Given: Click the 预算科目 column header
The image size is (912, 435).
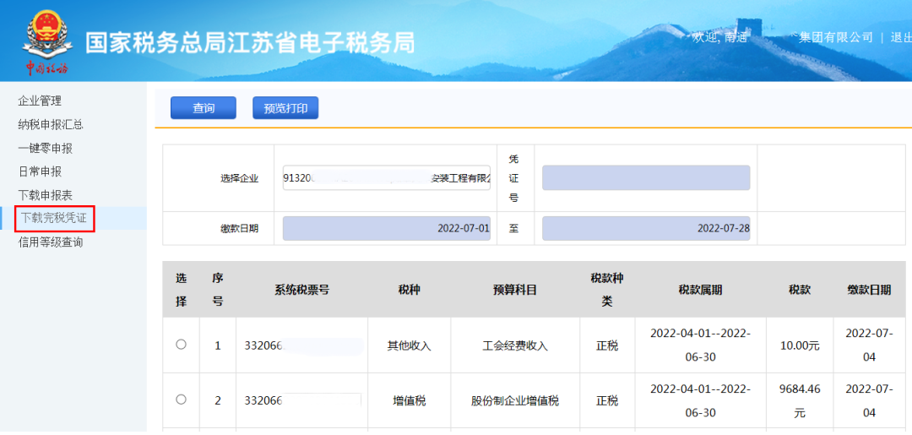Looking at the screenshot, I should pos(515,290).
